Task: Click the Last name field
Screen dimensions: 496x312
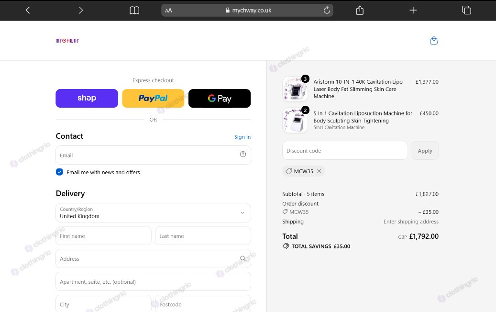Action: tap(203, 236)
